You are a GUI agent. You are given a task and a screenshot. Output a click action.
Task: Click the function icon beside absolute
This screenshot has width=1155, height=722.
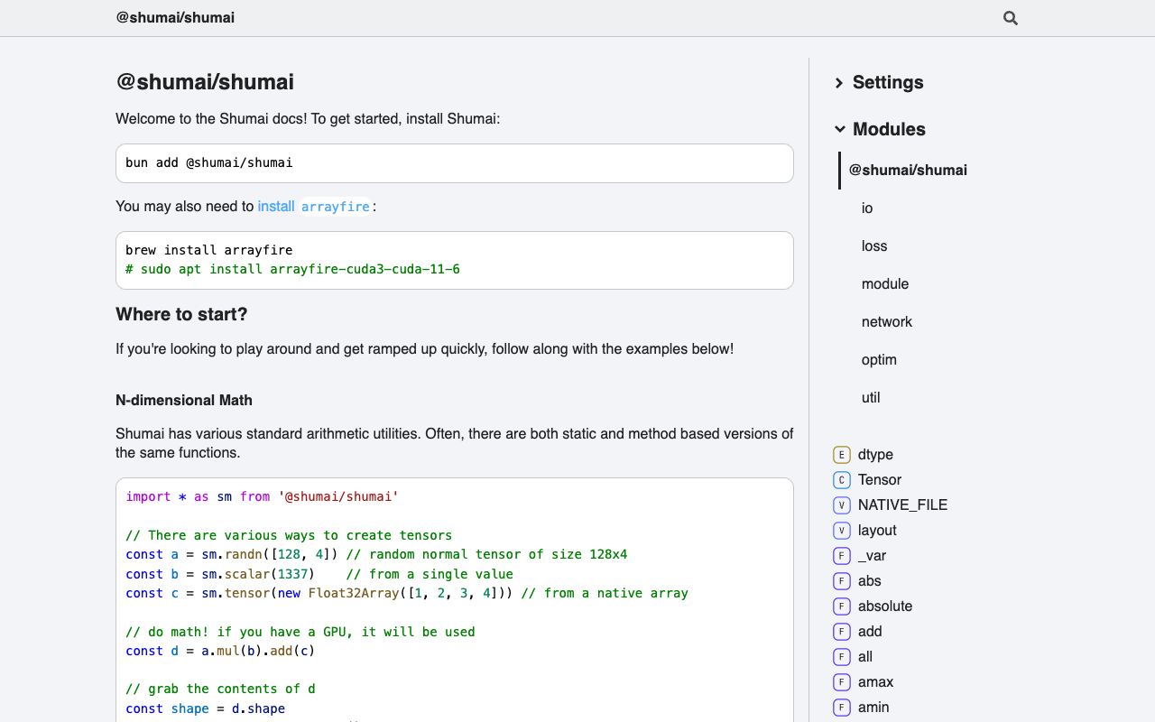pyautogui.click(x=842, y=606)
